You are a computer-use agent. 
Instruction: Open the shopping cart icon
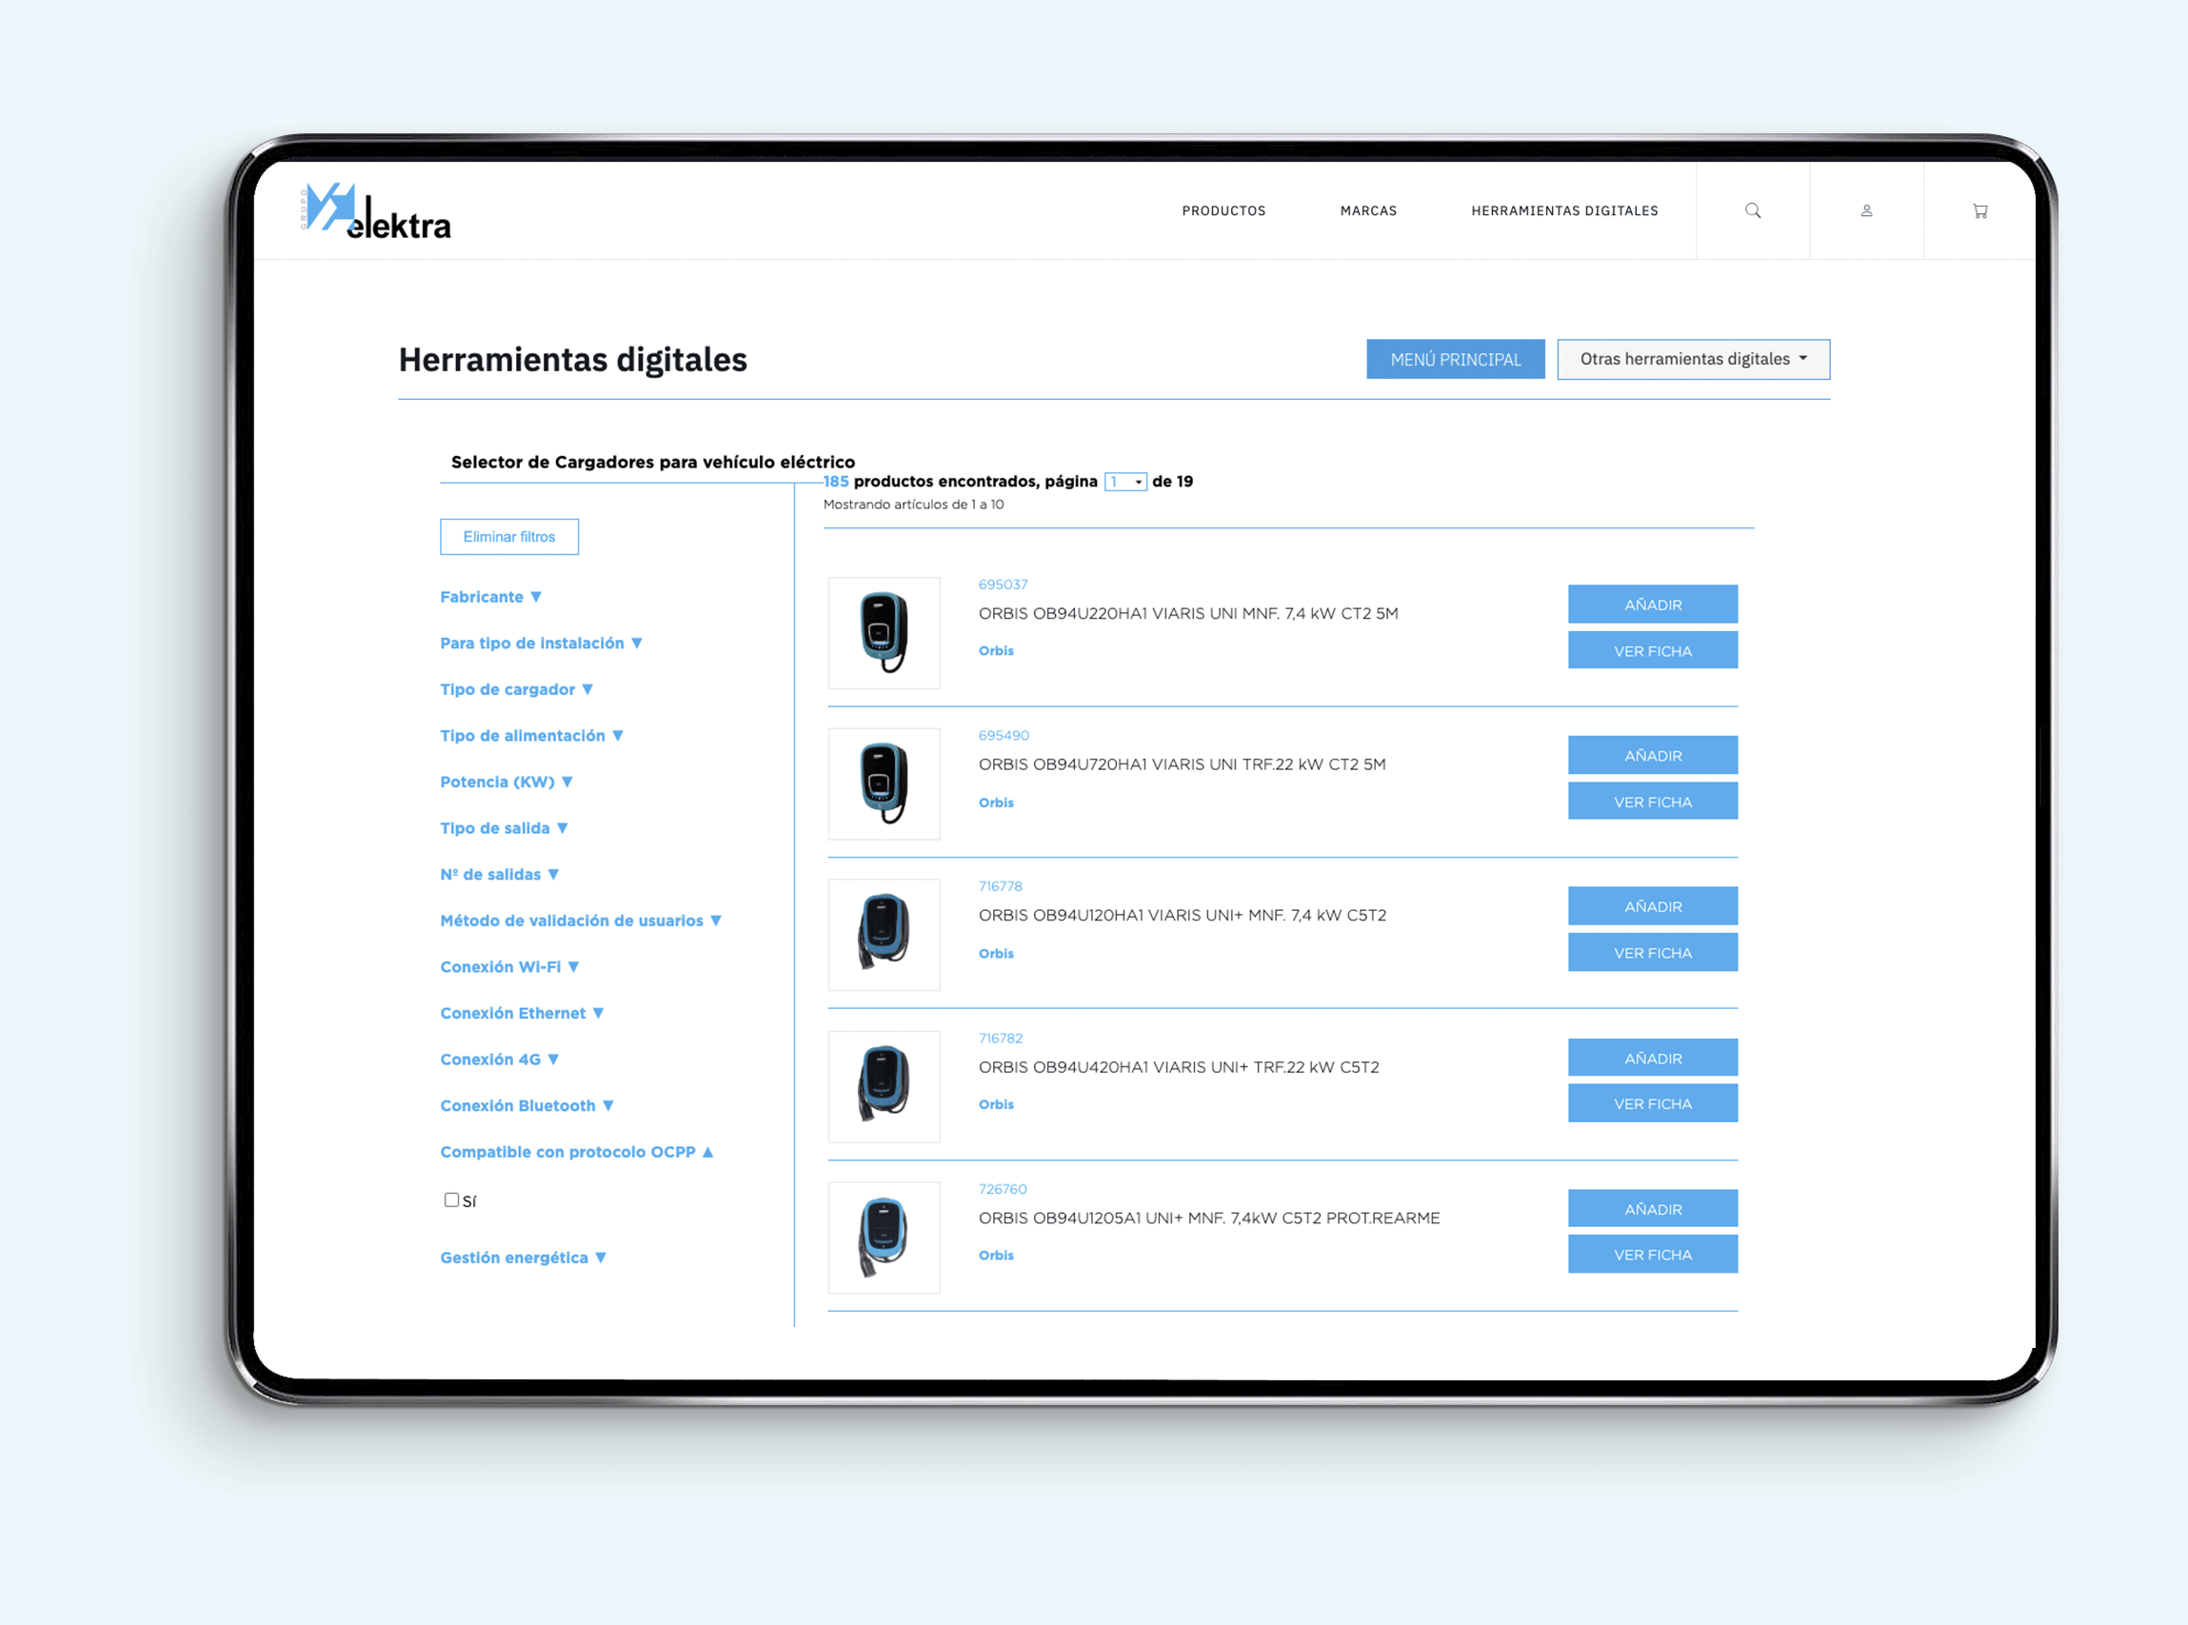[1979, 210]
